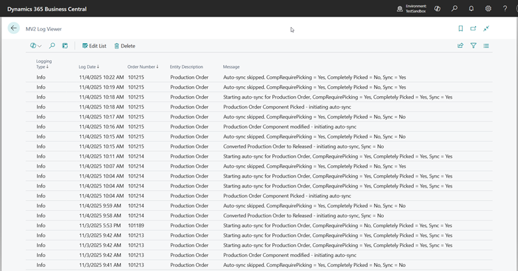Select the log date 11/4/2025 10:17 AM
The height and width of the screenshot is (271, 518).
coord(102,117)
